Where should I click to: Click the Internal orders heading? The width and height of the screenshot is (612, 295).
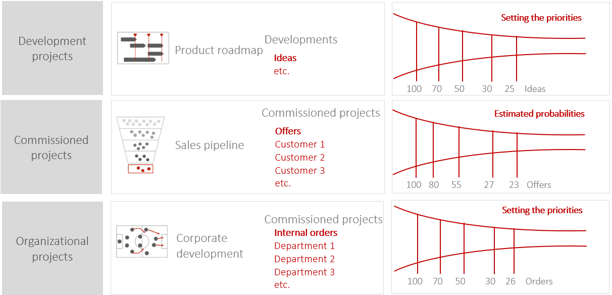pos(305,233)
